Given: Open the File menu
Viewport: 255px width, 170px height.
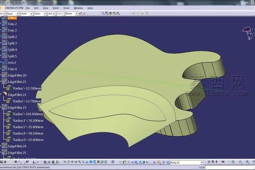Looking at the screenshot, I should click(x=28, y=8).
